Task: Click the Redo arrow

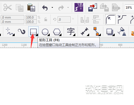Action: click(x=61, y=8)
